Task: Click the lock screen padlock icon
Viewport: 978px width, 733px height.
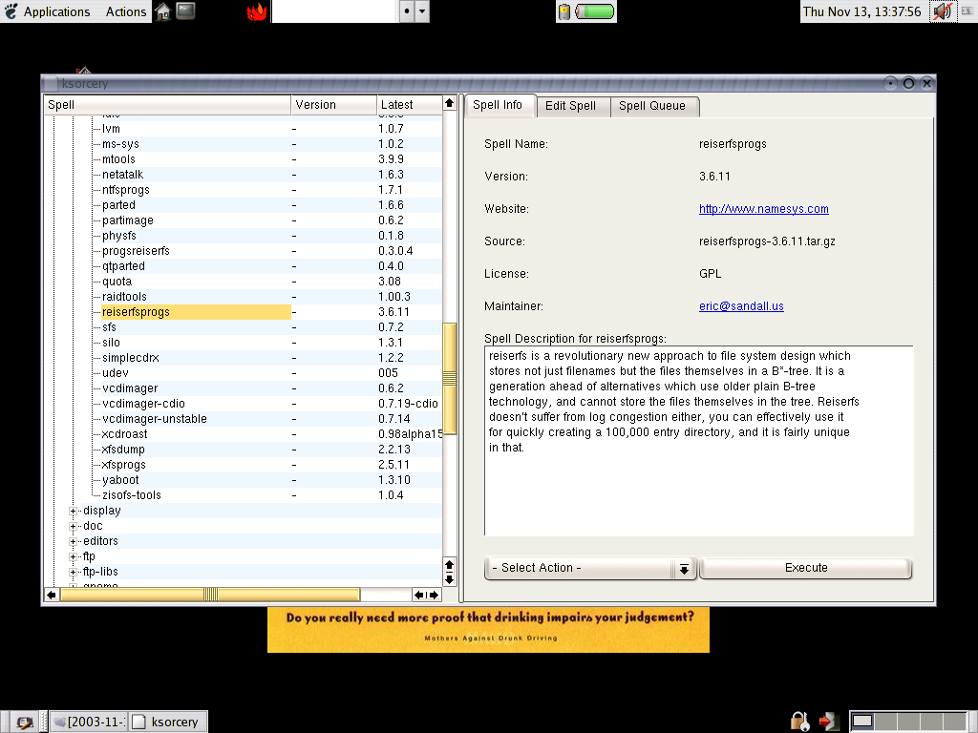Action: pyautogui.click(x=799, y=721)
